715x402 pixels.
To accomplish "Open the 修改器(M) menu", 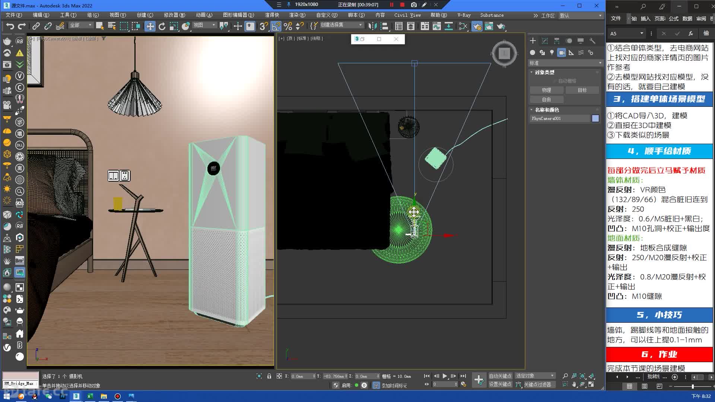I will point(174,15).
